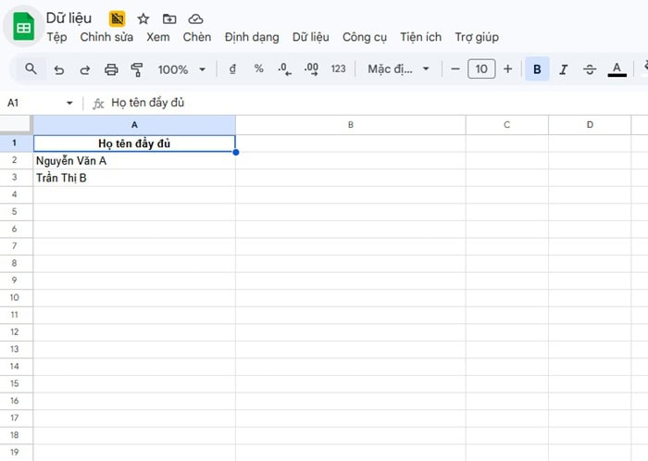Image resolution: width=648 pixels, height=461 pixels.
Task: Expand the font family dropdown
Action: pos(399,69)
